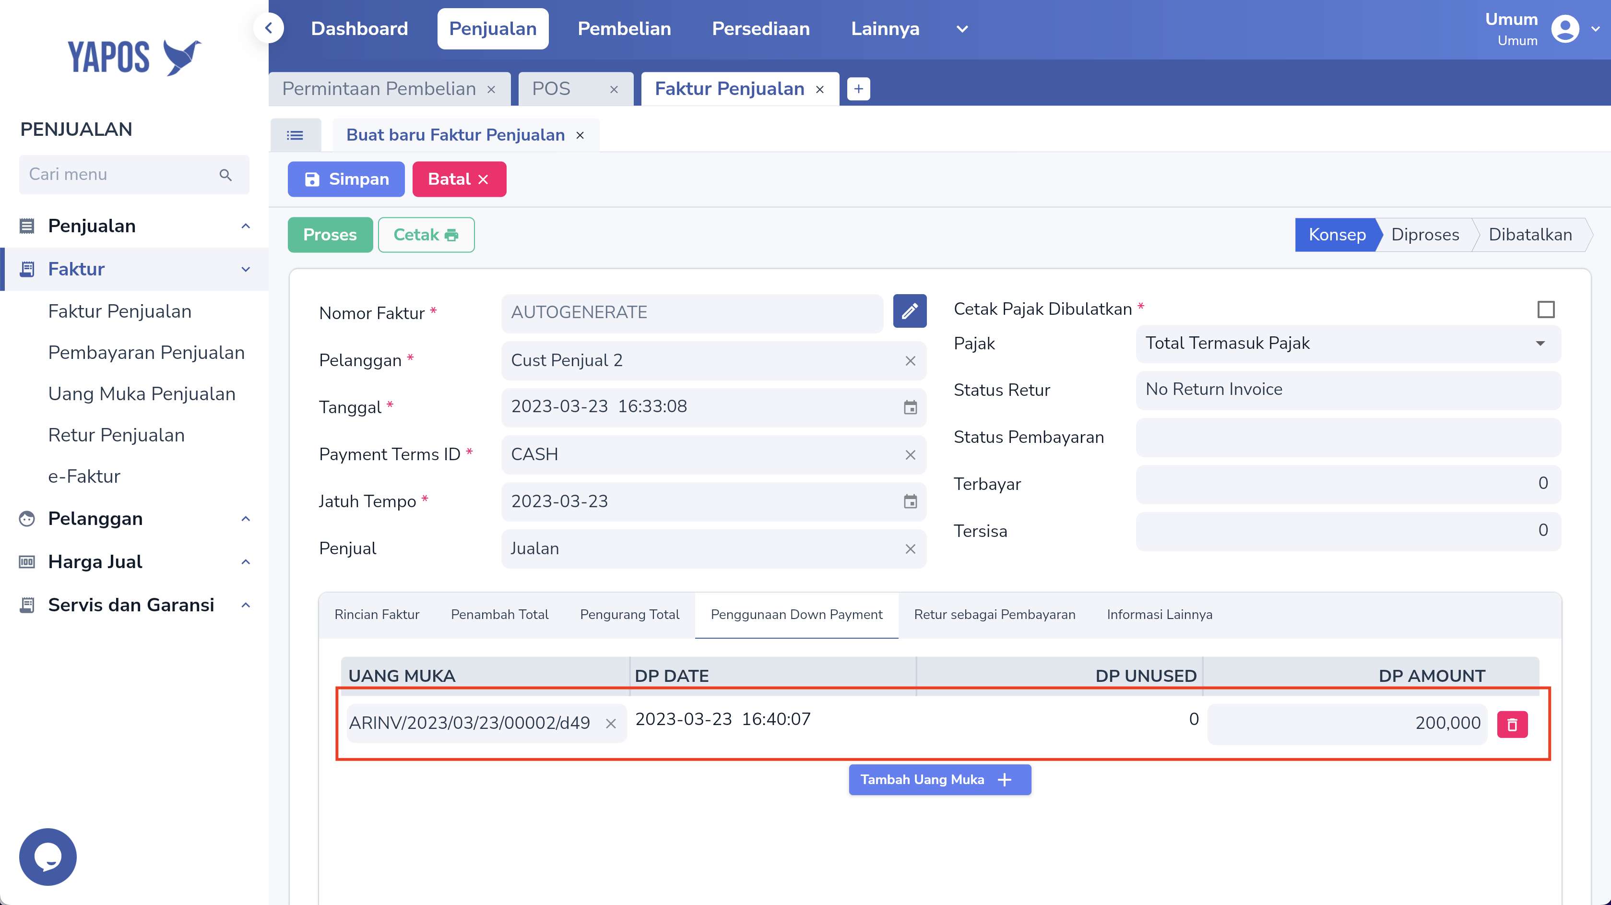Click the DP Amount 200,000 field

pyautogui.click(x=1347, y=724)
